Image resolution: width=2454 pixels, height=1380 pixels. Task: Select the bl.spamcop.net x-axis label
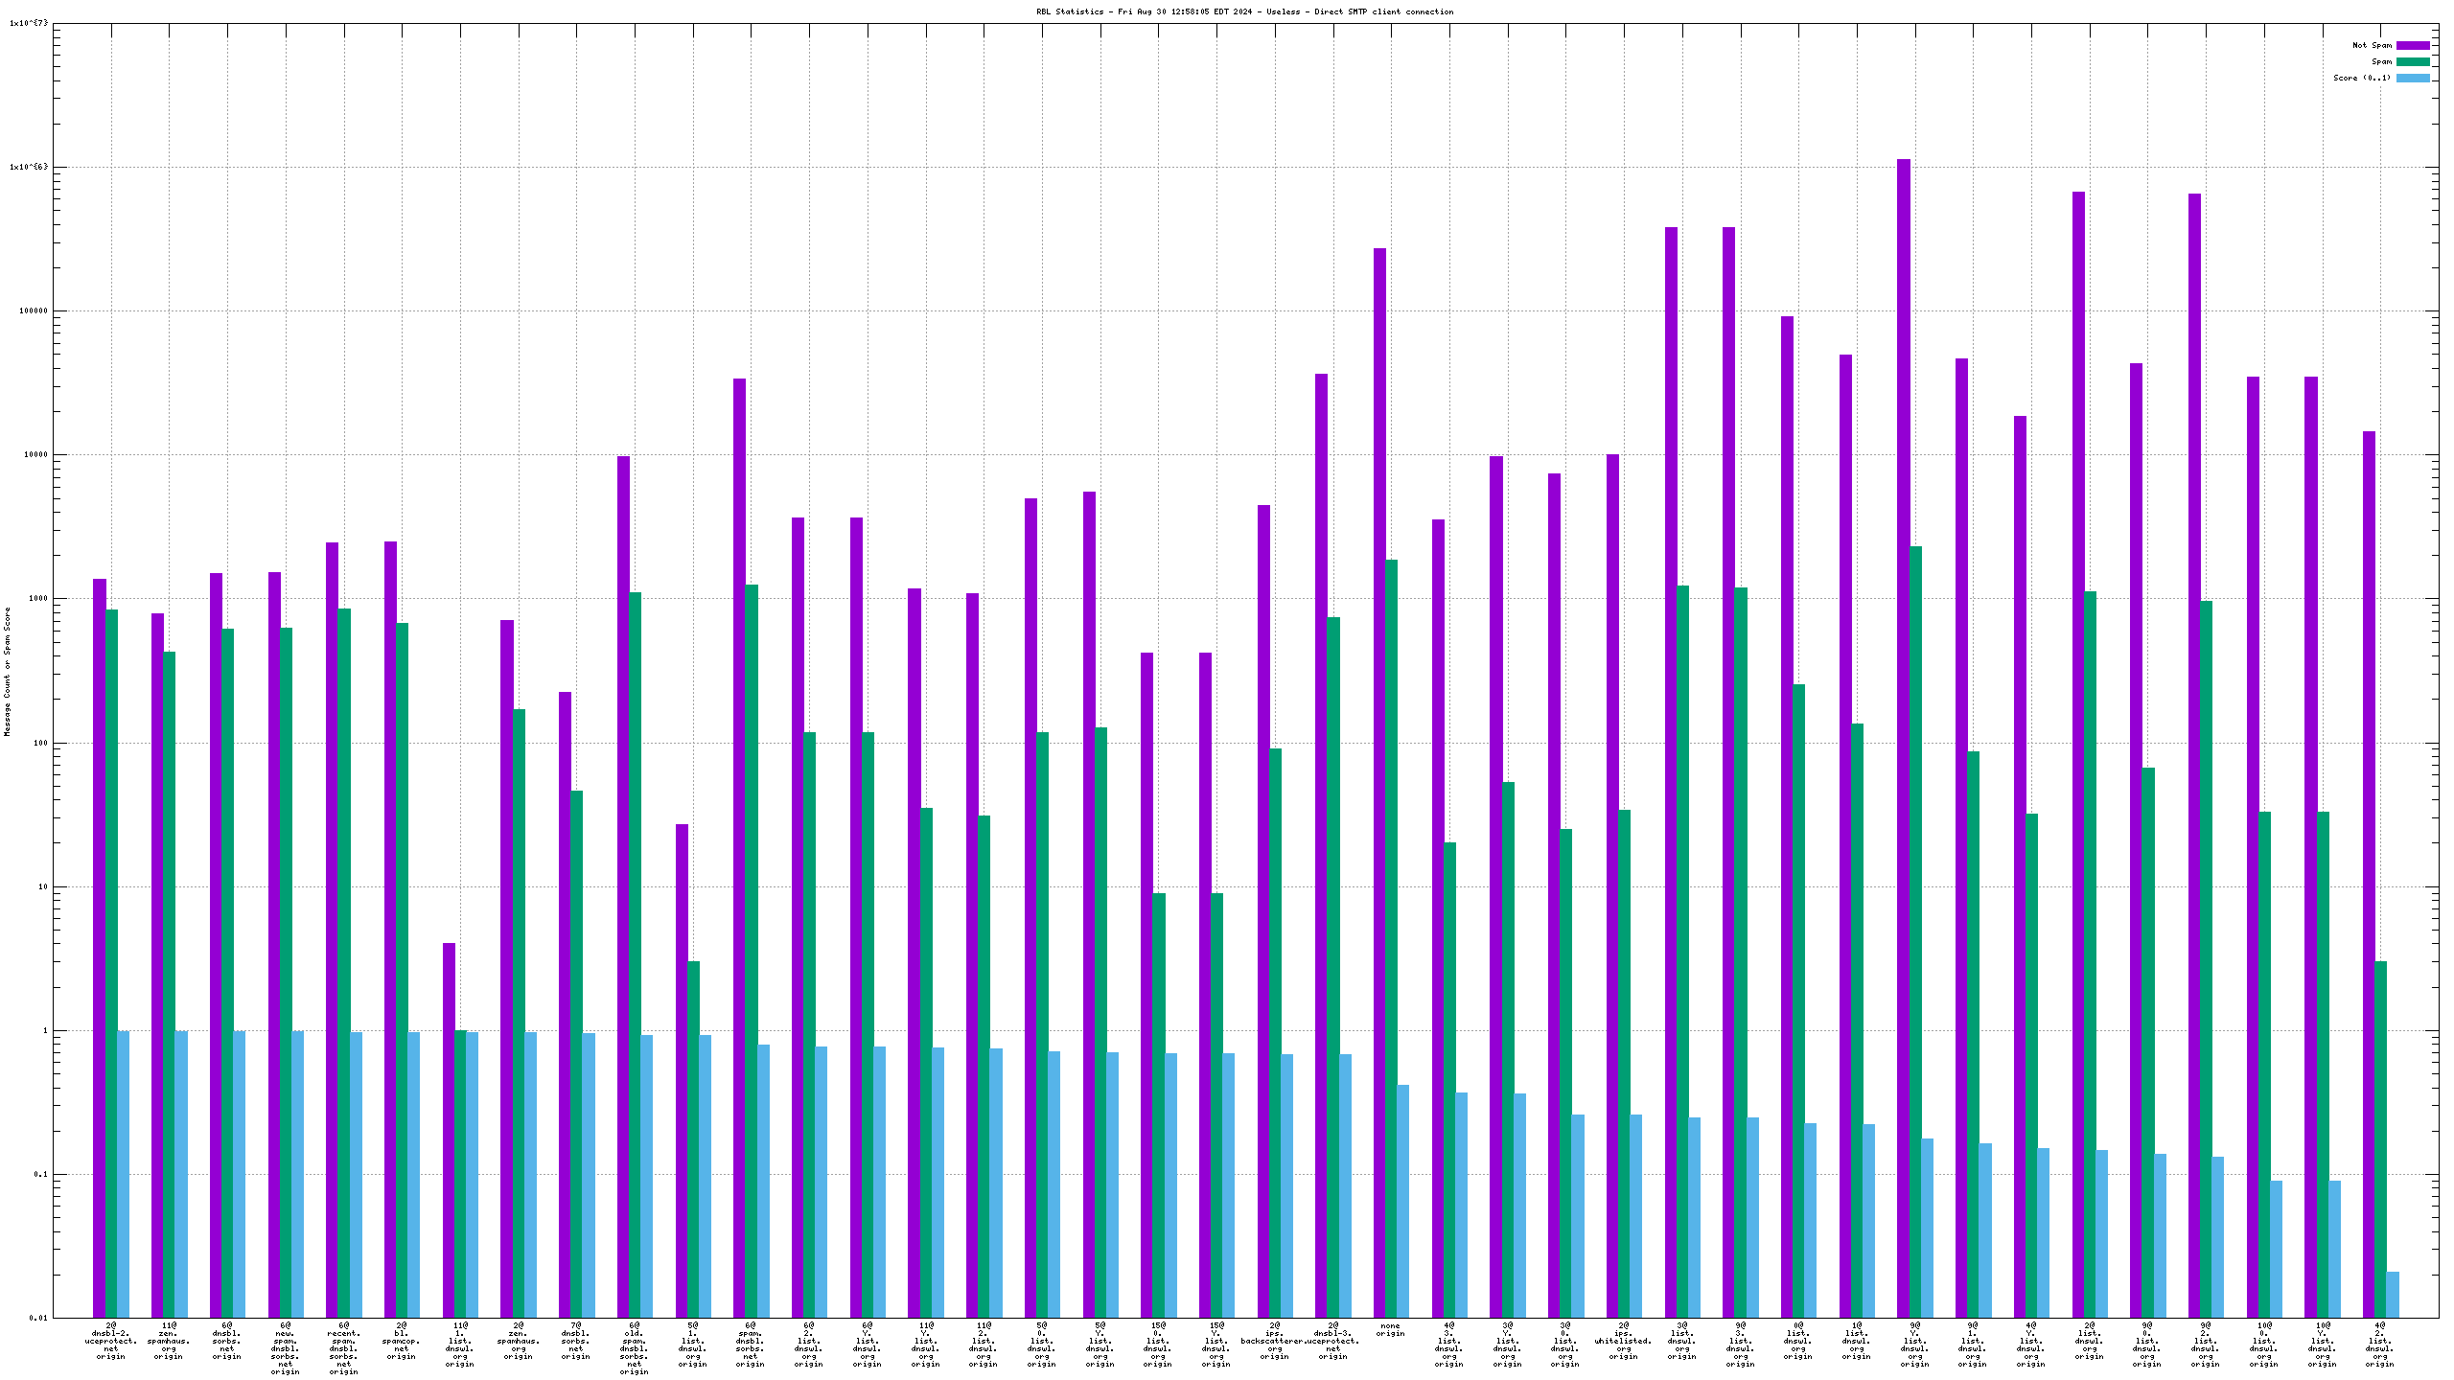[x=402, y=1340]
